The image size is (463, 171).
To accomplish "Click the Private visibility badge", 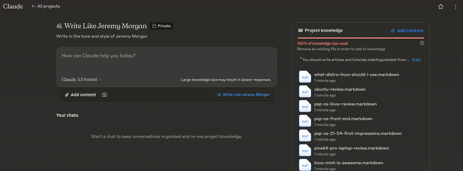I will pos(161,26).
